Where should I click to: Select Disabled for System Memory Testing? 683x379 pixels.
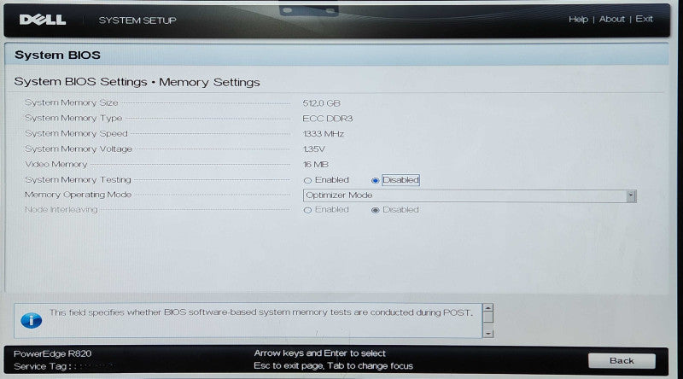coord(375,180)
